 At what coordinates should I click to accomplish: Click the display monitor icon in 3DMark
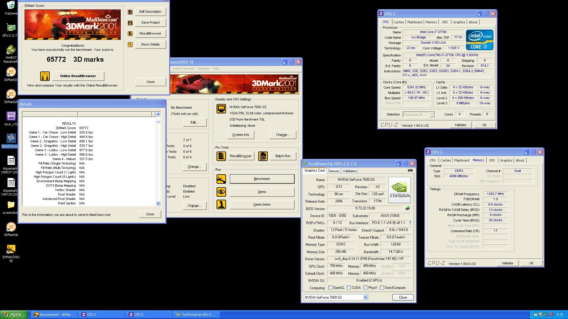221,109
